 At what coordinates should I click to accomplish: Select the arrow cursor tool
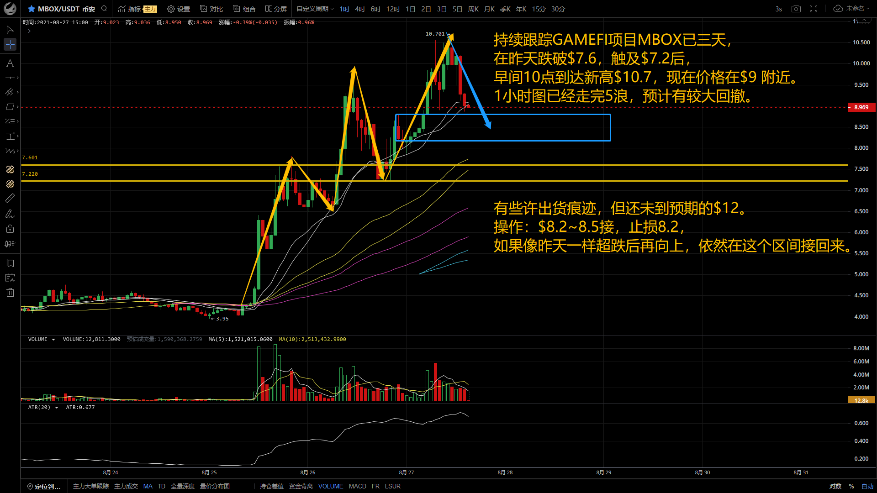(10, 30)
